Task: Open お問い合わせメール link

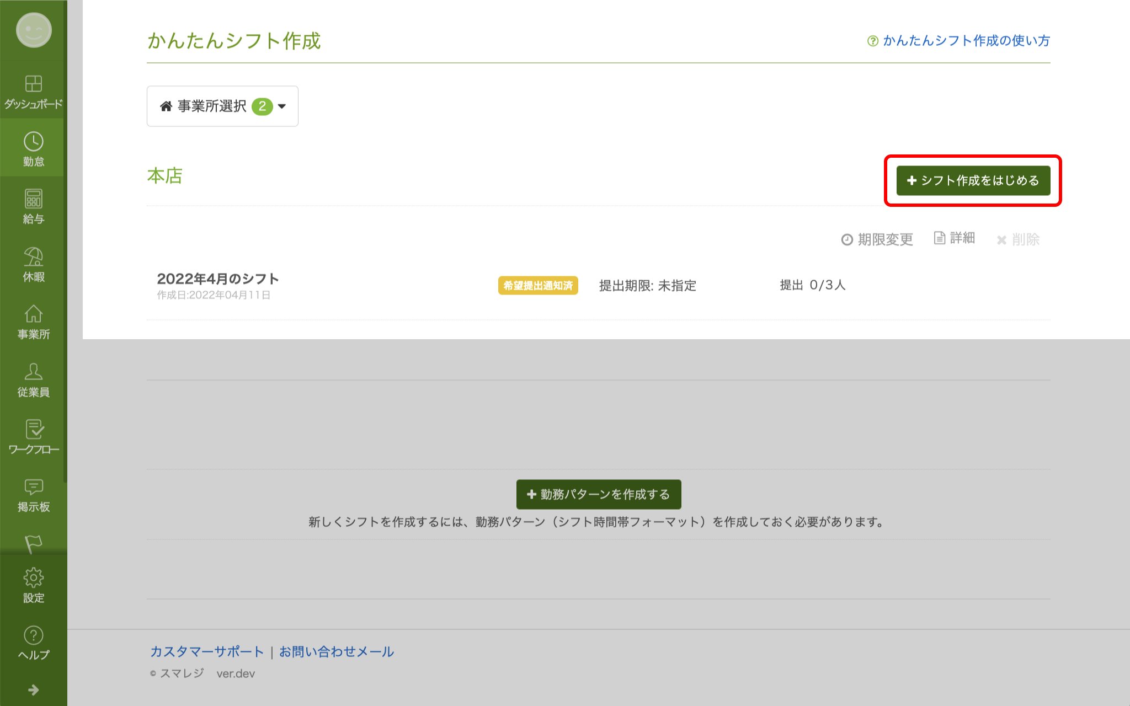Action: [x=337, y=651]
